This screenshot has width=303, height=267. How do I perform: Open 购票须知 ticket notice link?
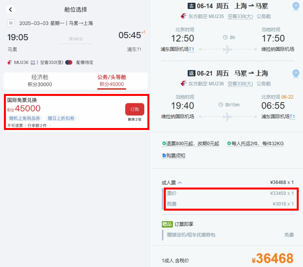point(174,155)
